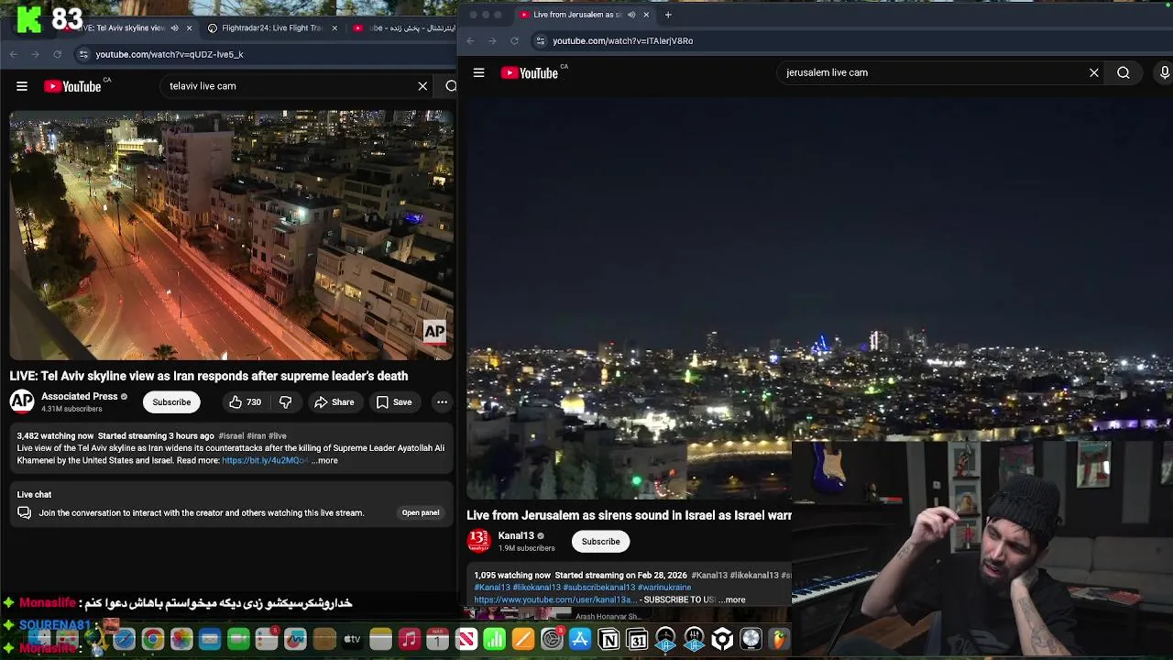The width and height of the screenshot is (1173, 660).
Task: Open App Store in the dock
Action: 579,640
